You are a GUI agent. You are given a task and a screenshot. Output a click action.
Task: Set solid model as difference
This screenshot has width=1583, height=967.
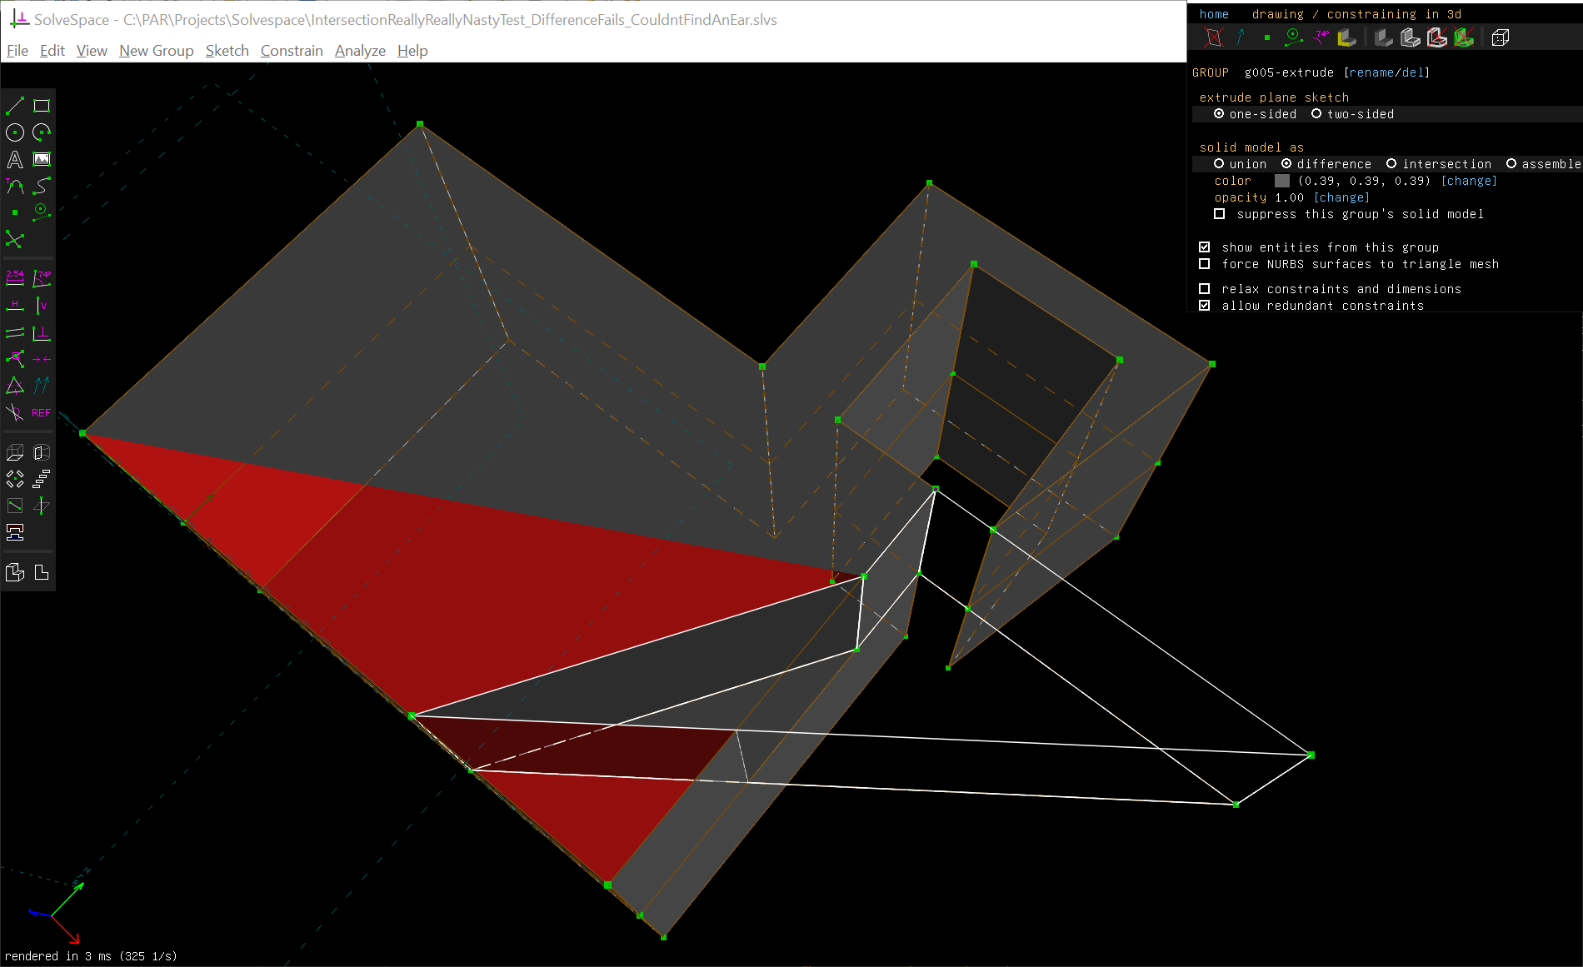(1326, 164)
